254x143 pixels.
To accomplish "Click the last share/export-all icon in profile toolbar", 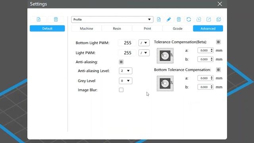I will pos(219,19).
